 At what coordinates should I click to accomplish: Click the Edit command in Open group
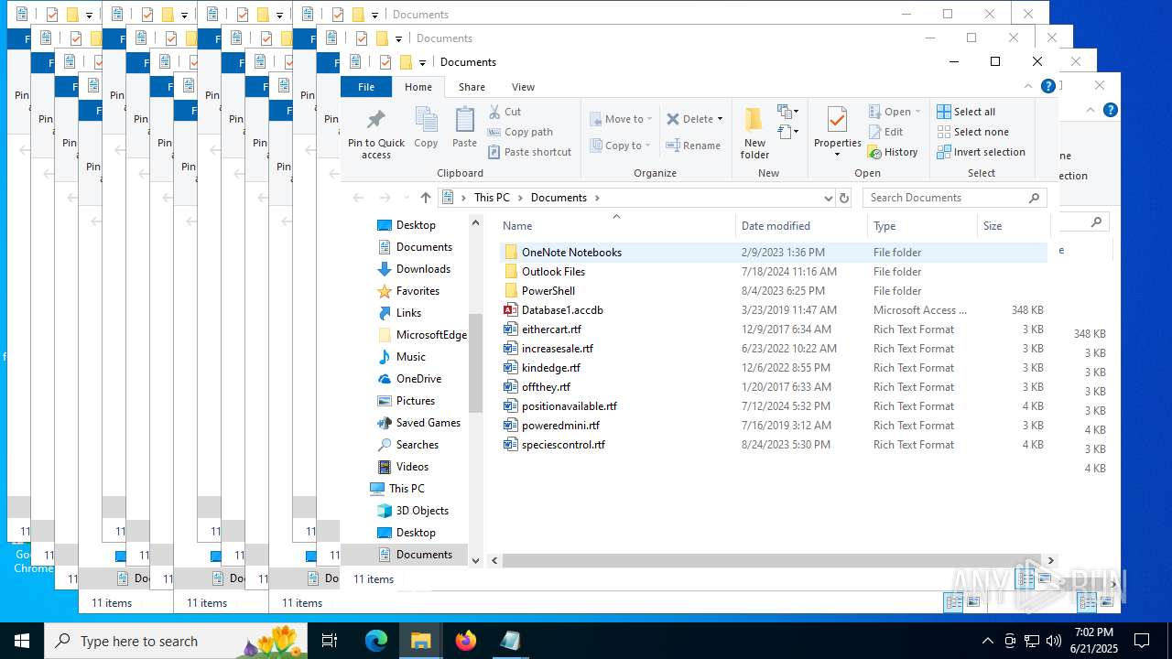pyautogui.click(x=885, y=132)
